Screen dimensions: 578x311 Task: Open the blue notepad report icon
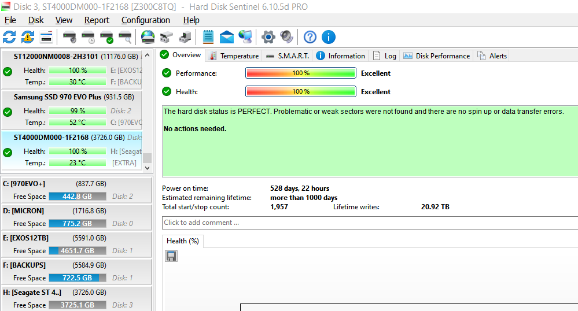pyautogui.click(x=208, y=37)
